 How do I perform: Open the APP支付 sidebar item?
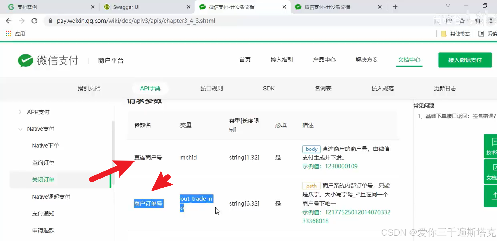pos(38,112)
